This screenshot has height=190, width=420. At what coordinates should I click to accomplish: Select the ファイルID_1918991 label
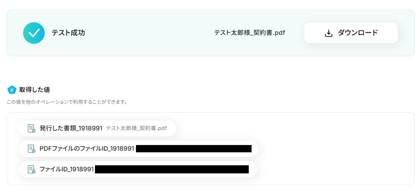(x=67, y=169)
